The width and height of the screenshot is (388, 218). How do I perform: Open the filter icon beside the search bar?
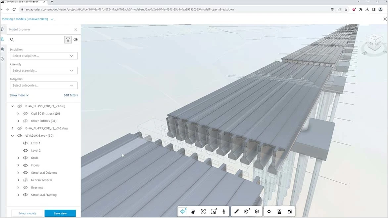(68, 39)
